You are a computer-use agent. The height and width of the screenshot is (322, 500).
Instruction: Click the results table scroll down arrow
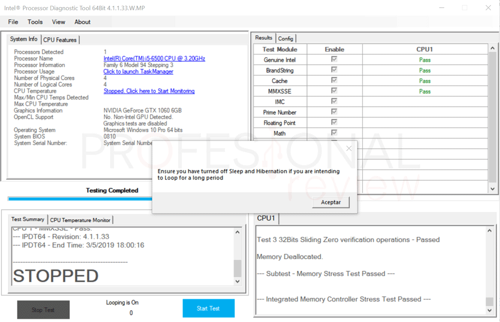click(x=492, y=188)
